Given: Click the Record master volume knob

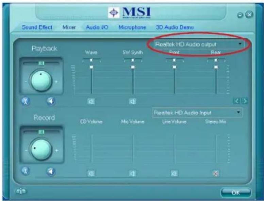Looking at the screenshot, I should point(41,149).
